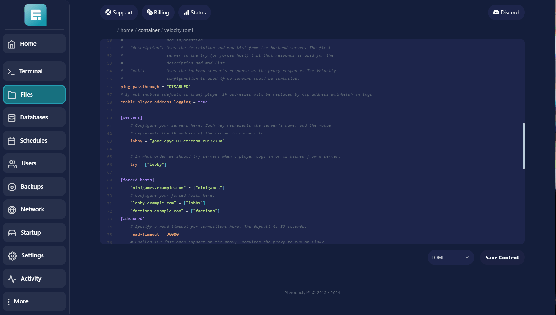This screenshot has width=556, height=315.
Task: Click the Save Content button
Action: [502, 258]
